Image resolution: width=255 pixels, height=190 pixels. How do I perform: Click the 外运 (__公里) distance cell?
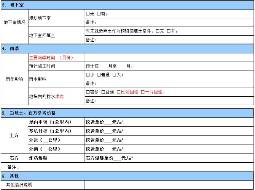(56, 140)
